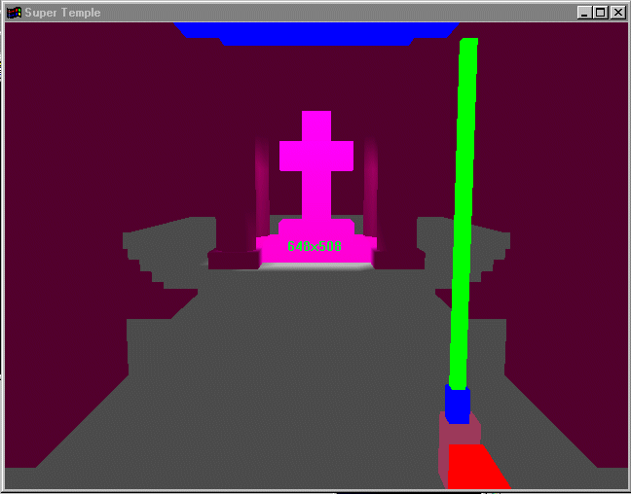Click the glowing pillar left of the cross
This screenshot has width=631, height=494.
261,185
